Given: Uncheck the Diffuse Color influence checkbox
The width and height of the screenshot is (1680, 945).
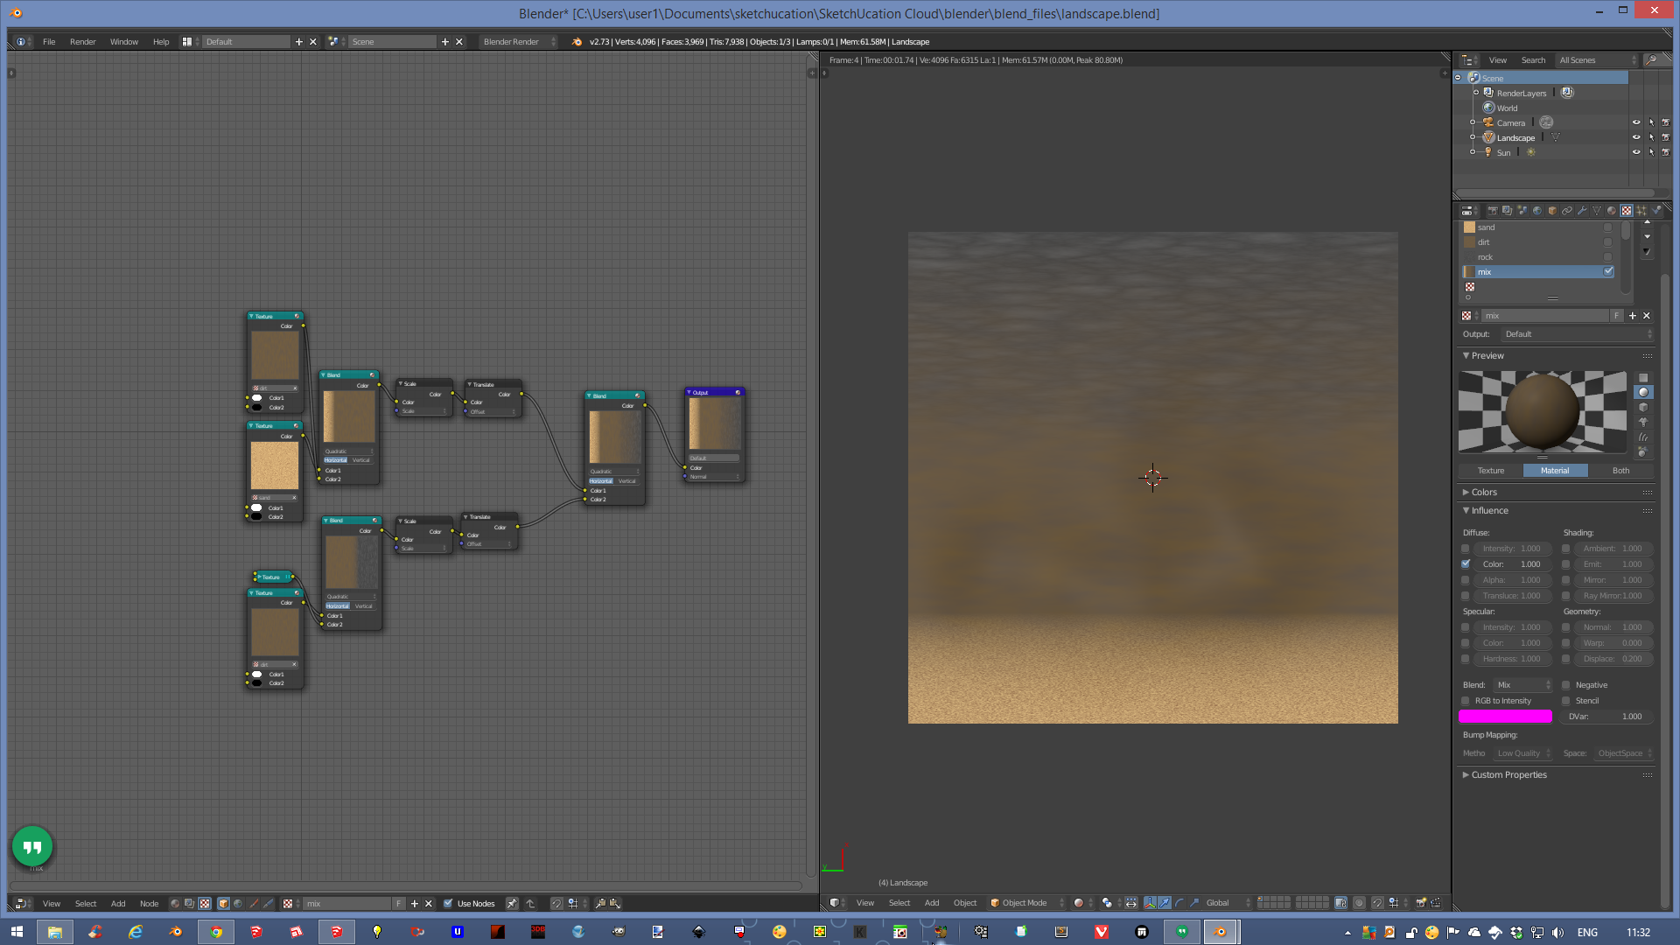Looking at the screenshot, I should pyautogui.click(x=1466, y=564).
